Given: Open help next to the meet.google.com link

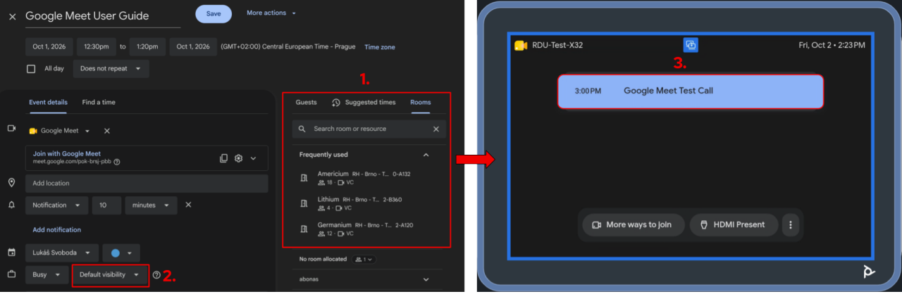Looking at the screenshot, I should point(117,162).
